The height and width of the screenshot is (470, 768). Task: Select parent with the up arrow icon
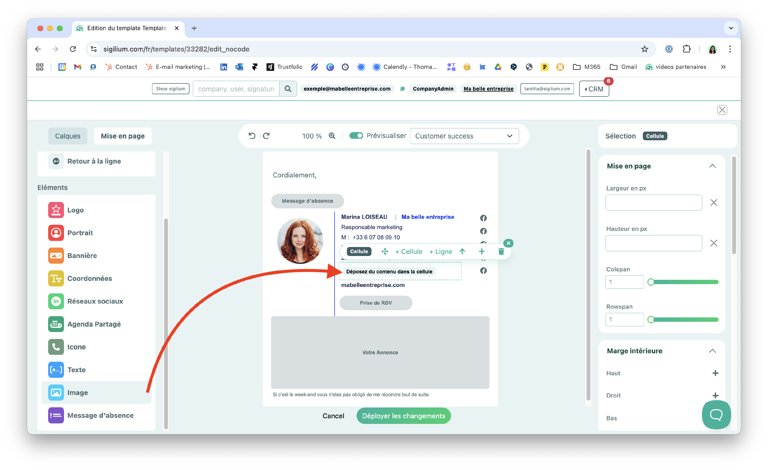pyautogui.click(x=462, y=252)
